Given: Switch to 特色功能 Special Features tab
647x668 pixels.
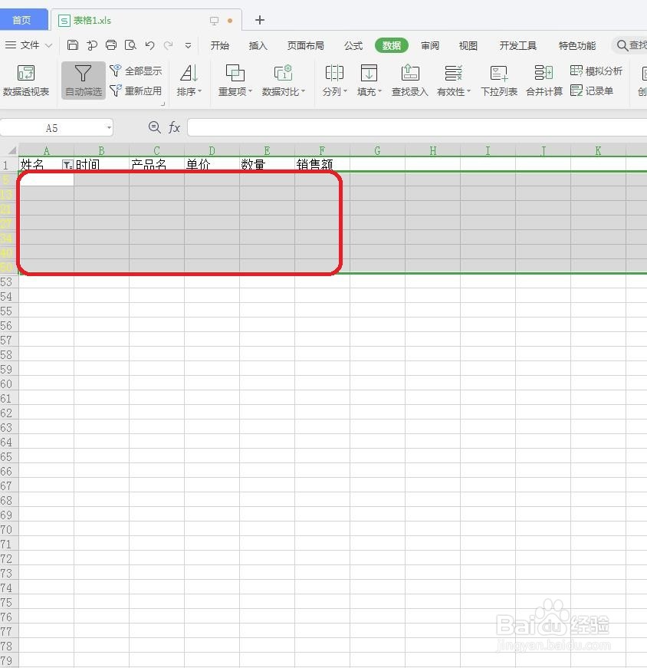Looking at the screenshot, I should point(576,45).
